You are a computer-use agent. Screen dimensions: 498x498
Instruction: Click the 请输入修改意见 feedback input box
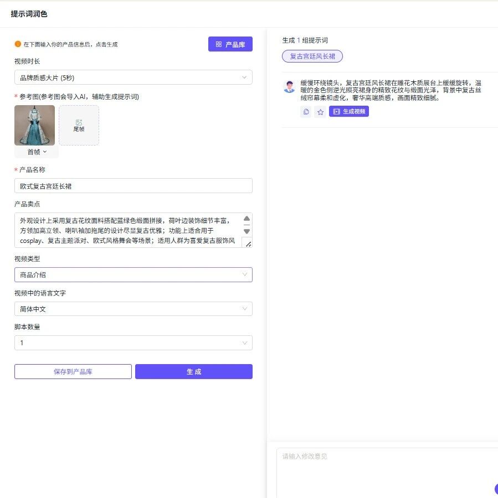tap(387, 473)
